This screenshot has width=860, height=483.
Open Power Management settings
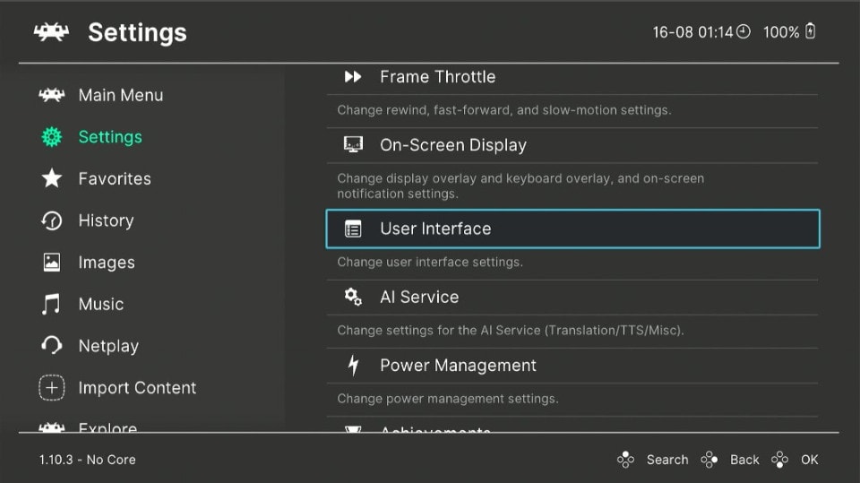click(x=572, y=365)
